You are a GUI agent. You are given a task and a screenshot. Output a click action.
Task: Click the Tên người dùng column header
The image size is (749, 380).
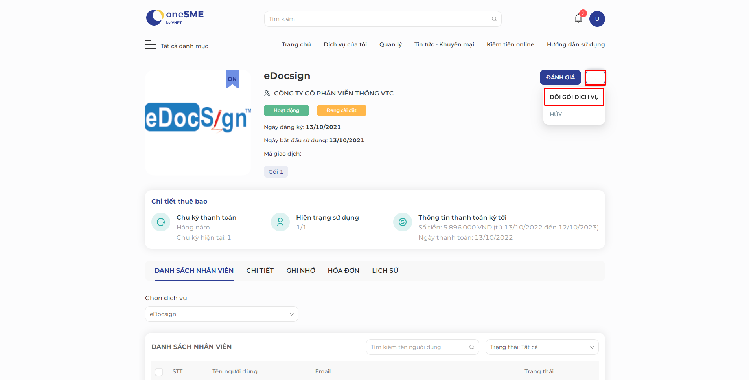pyautogui.click(x=235, y=371)
